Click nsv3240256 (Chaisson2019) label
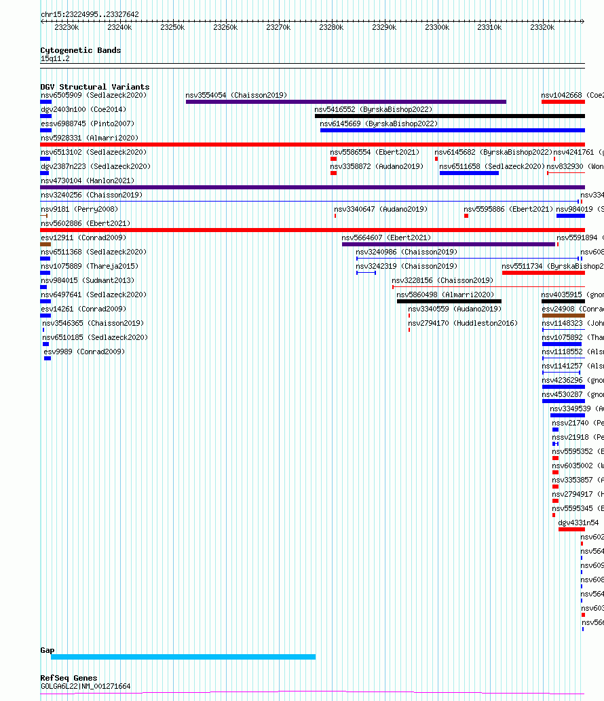The width and height of the screenshot is (604, 701). tap(92, 195)
